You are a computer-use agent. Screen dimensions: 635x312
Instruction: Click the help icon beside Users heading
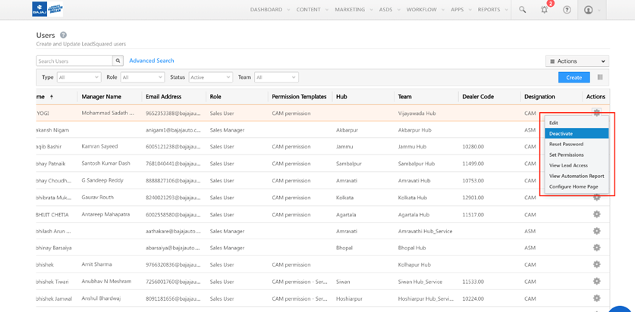[63, 35]
